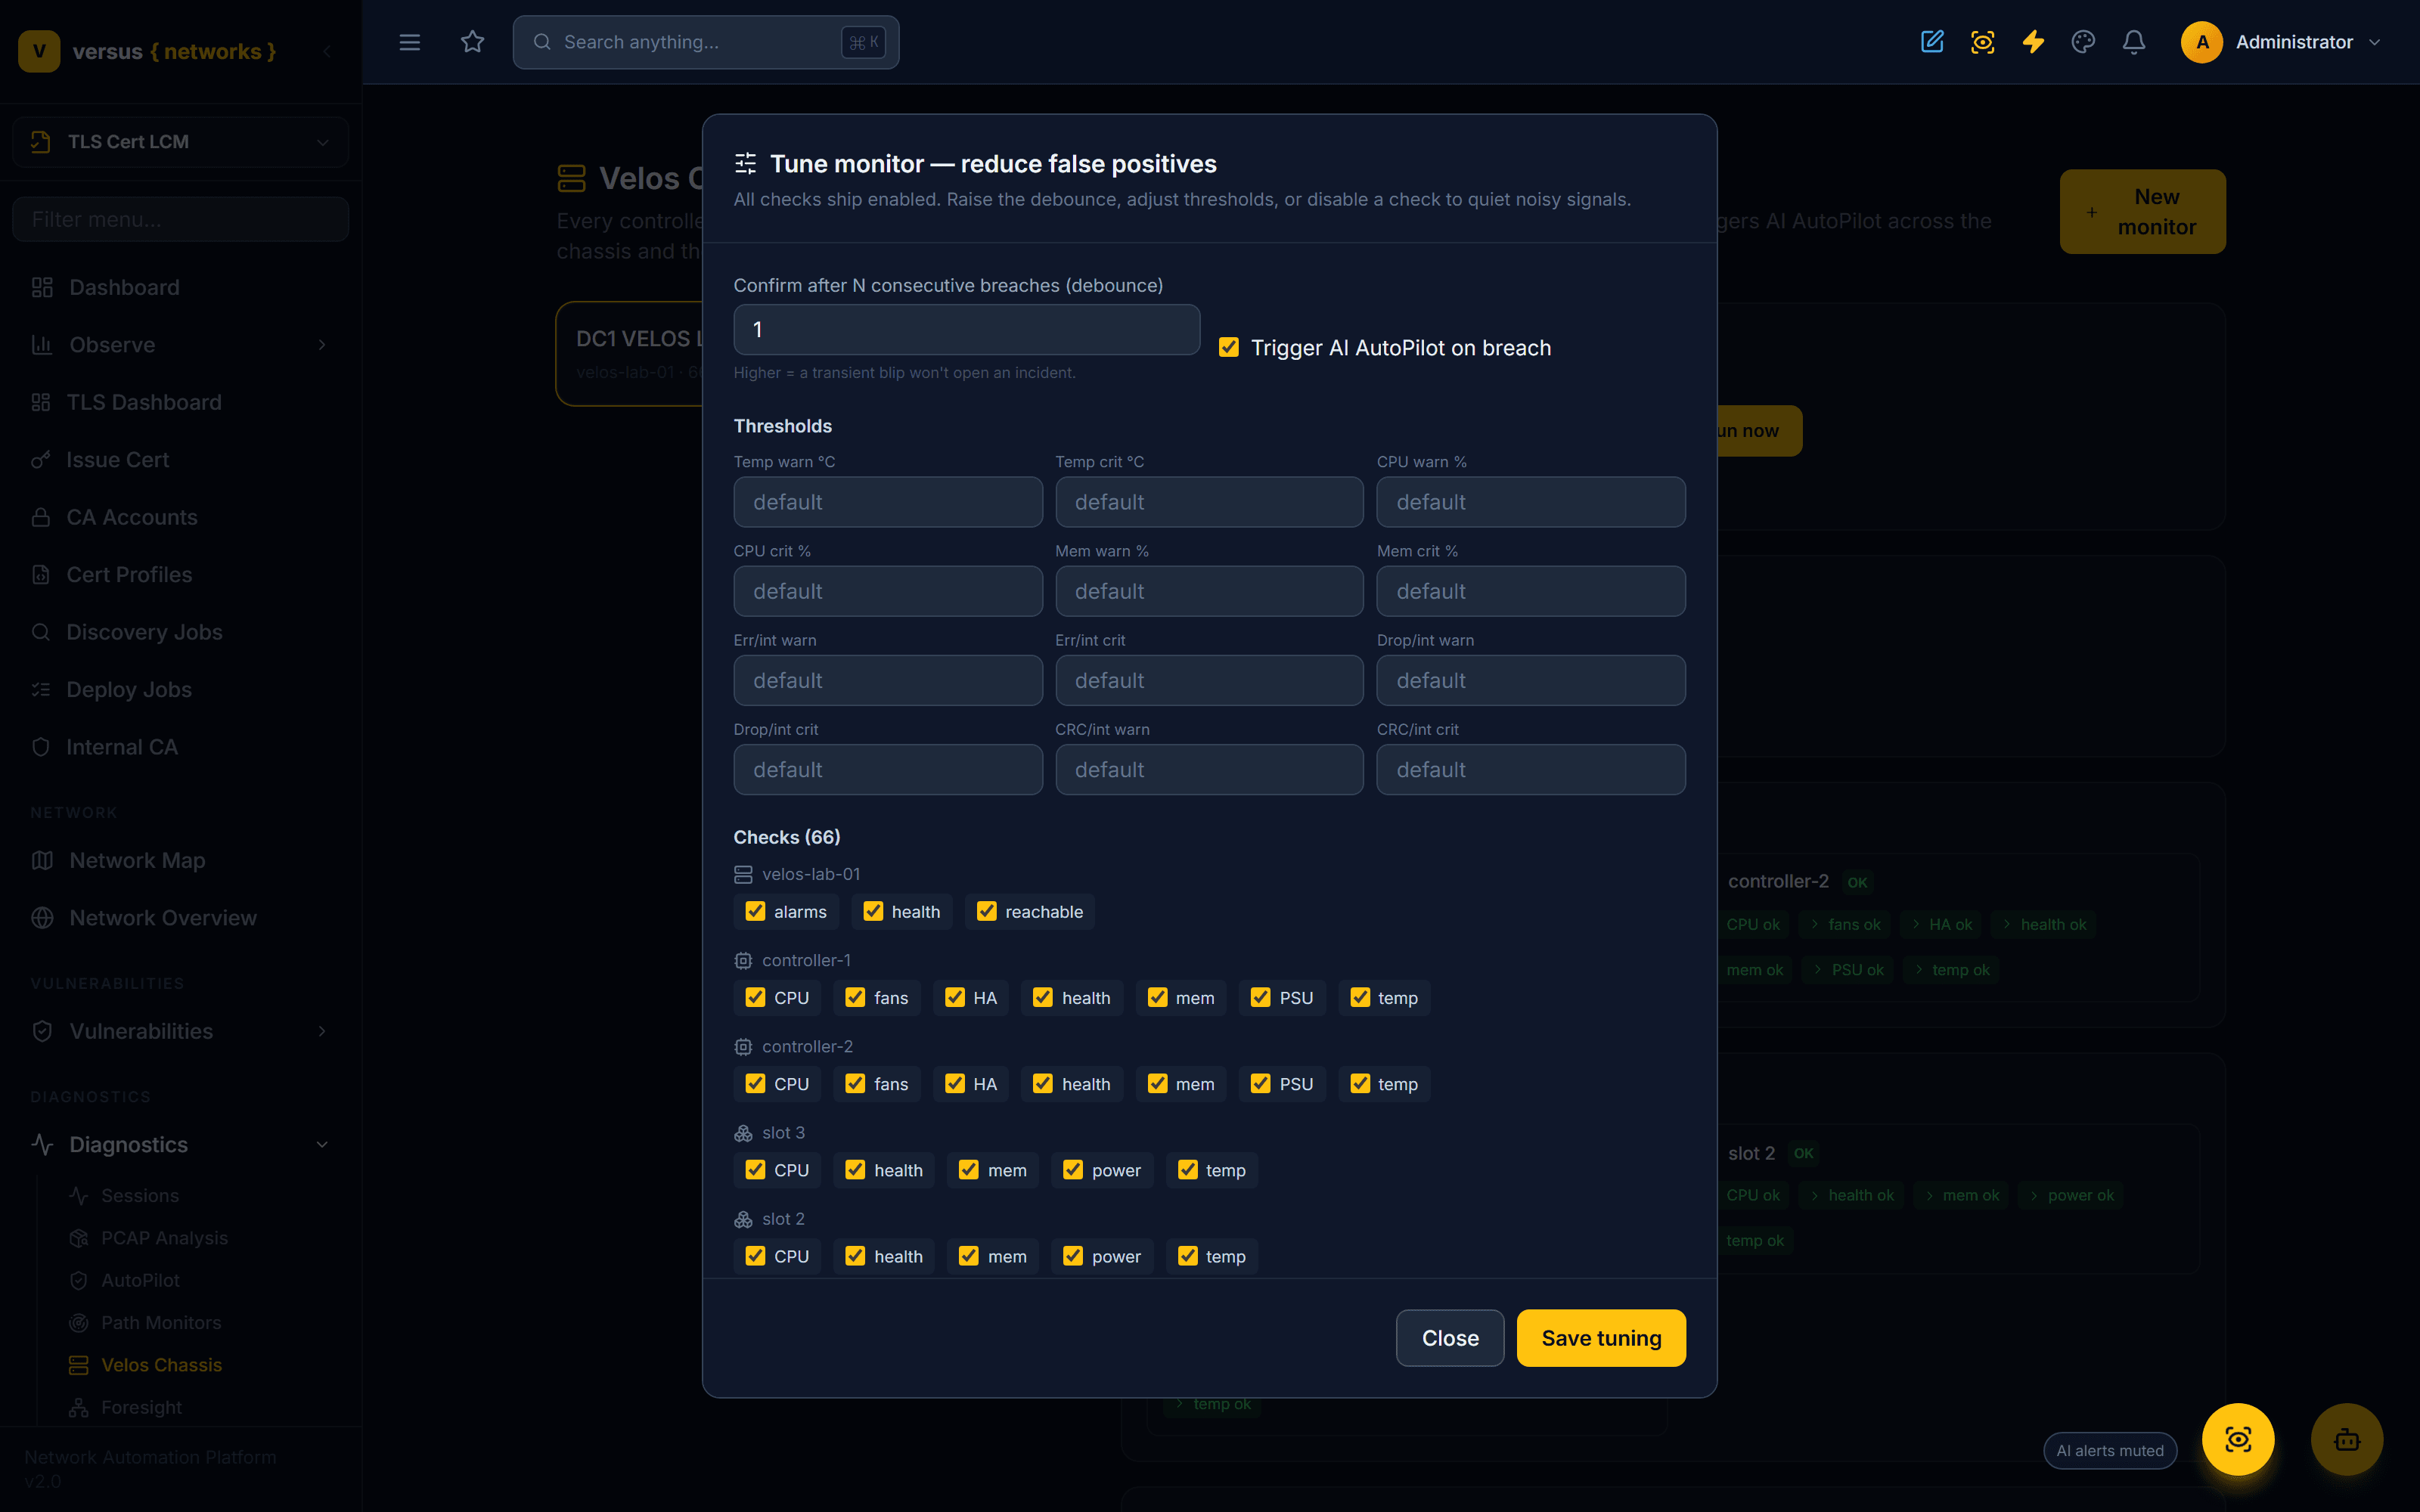This screenshot has width=2420, height=1512.
Task: Click the Discovery Jobs search icon
Action: [41, 632]
